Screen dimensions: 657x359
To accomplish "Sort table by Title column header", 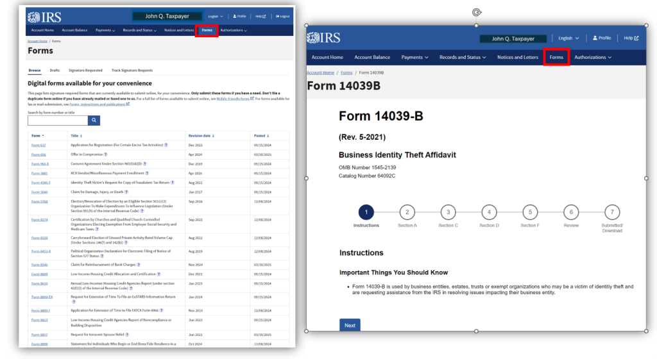I will click(76, 136).
